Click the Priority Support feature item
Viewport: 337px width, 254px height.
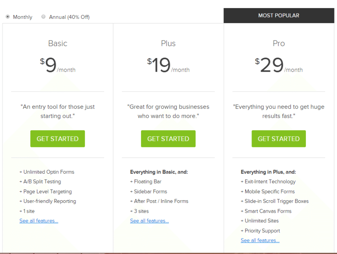260,231
